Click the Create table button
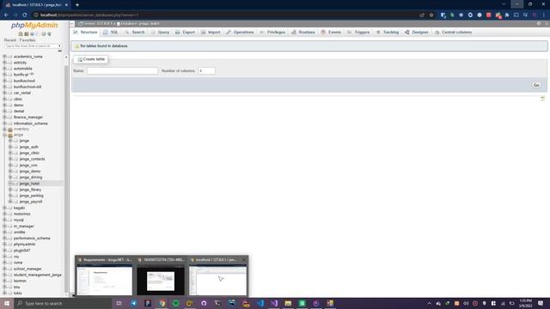This screenshot has width=550, height=309. pos(91,59)
